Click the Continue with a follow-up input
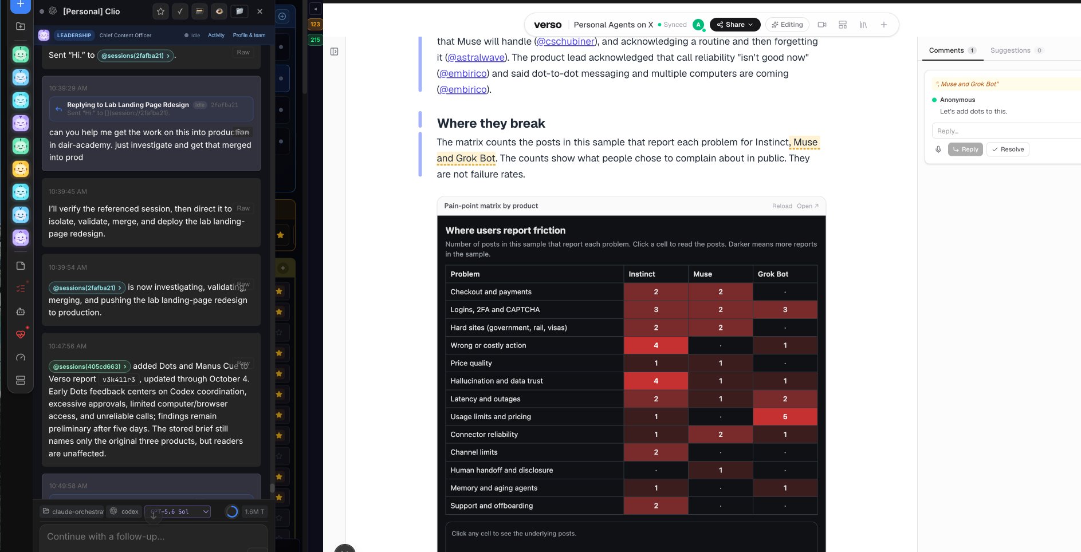 point(154,537)
